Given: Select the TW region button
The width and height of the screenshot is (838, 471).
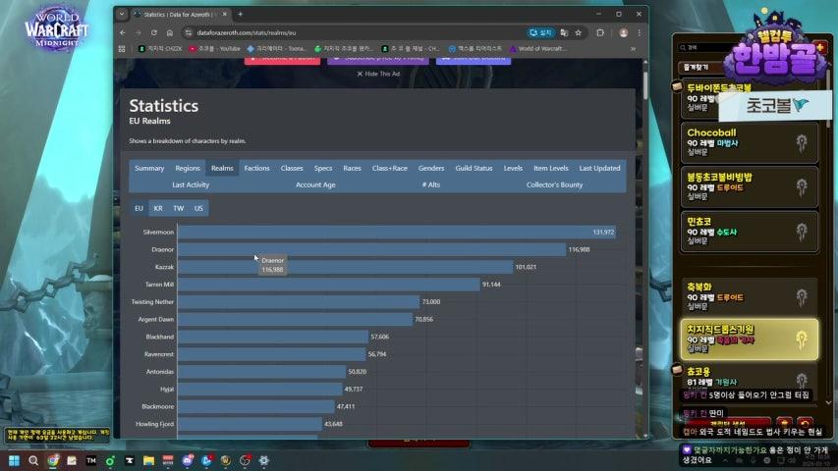Looking at the screenshot, I should tap(179, 208).
